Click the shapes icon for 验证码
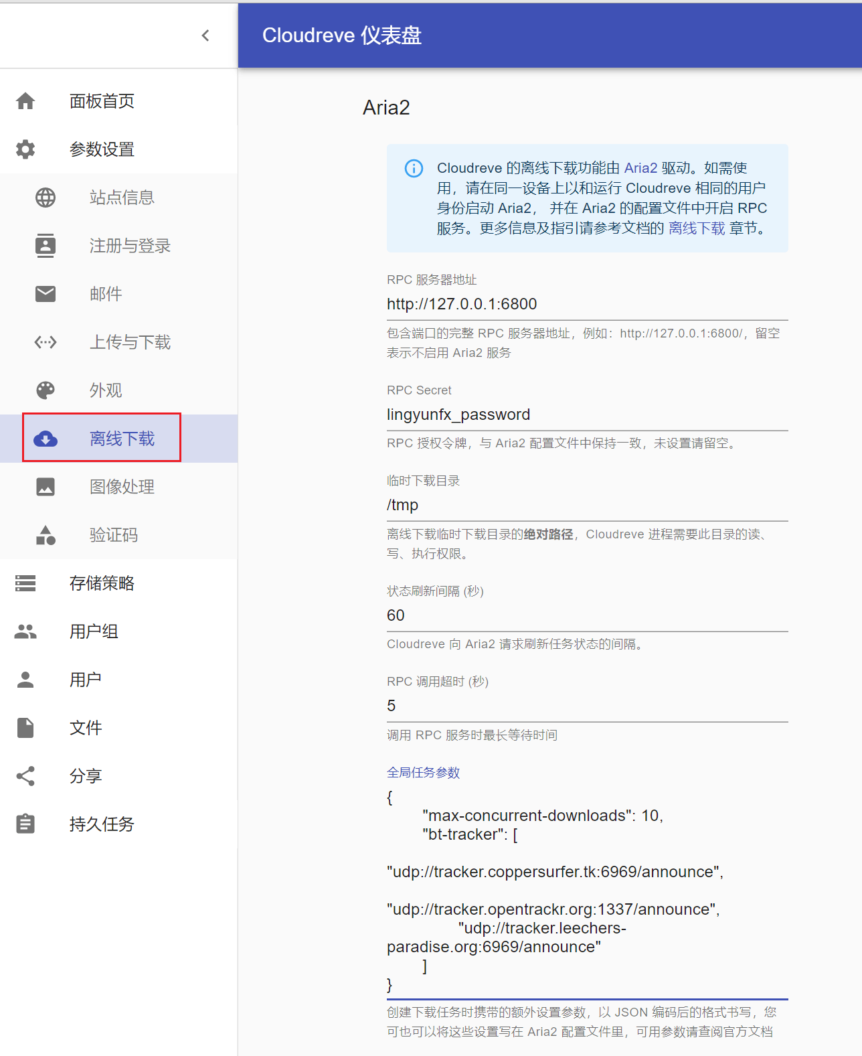 (46, 535)
